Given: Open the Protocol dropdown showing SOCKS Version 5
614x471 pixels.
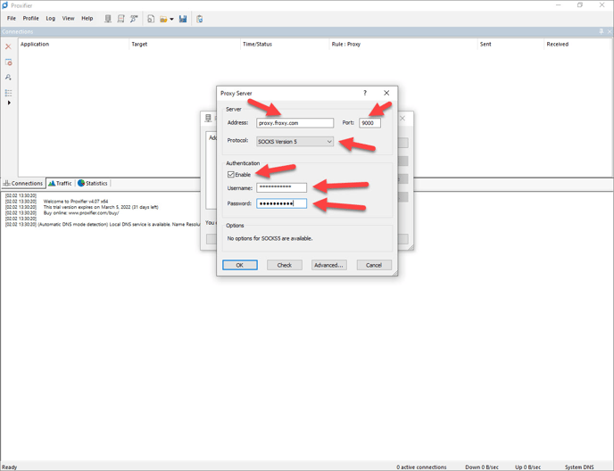Looking at the screenshot, I should coord(295,141).
